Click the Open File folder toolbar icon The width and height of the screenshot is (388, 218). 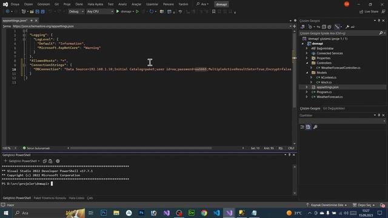point(32,12)
